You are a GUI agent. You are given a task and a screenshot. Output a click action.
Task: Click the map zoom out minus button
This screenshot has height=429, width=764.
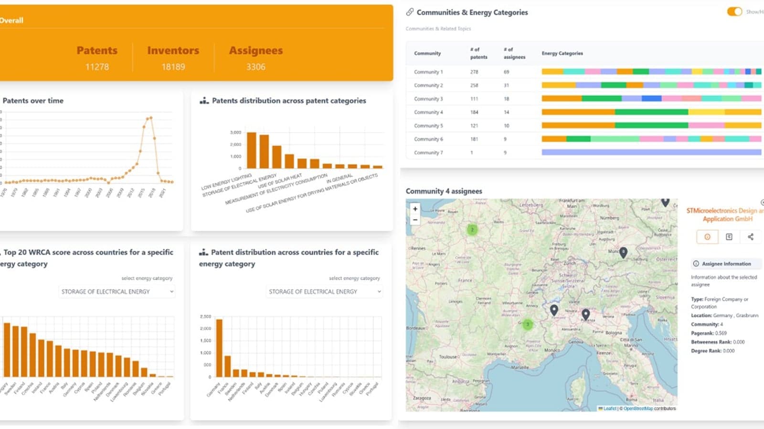(x=415, y=220)
